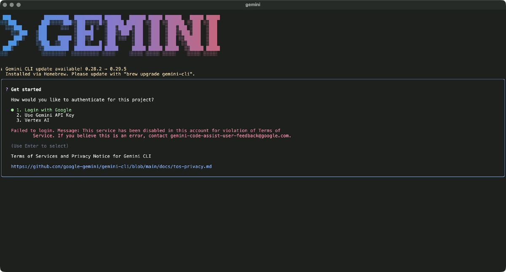This screenshot has width=506, height=272.
Task: Click the "gemini" window title
Action: 253,5
